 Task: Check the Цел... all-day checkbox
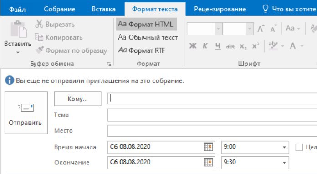(x=299, y=147)
